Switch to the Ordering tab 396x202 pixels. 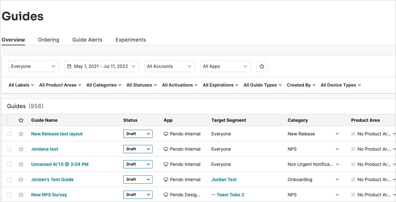point(48,40)
